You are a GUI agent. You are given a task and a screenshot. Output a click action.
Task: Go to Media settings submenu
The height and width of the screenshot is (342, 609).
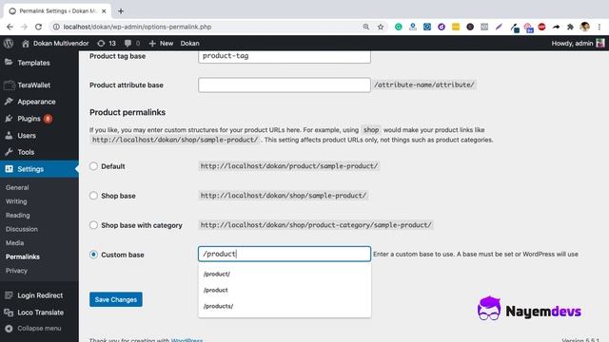(x=15, y=243)
